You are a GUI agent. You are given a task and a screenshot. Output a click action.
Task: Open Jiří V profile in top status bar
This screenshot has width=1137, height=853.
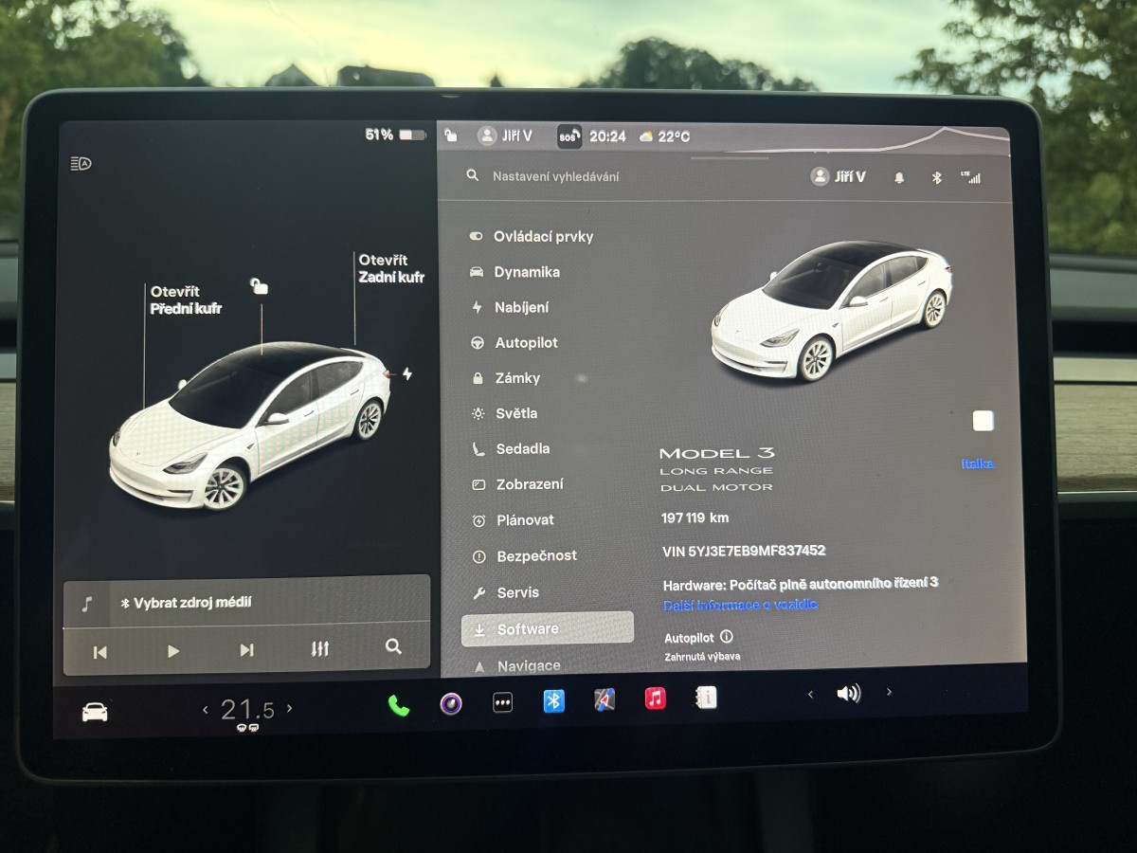505,136
